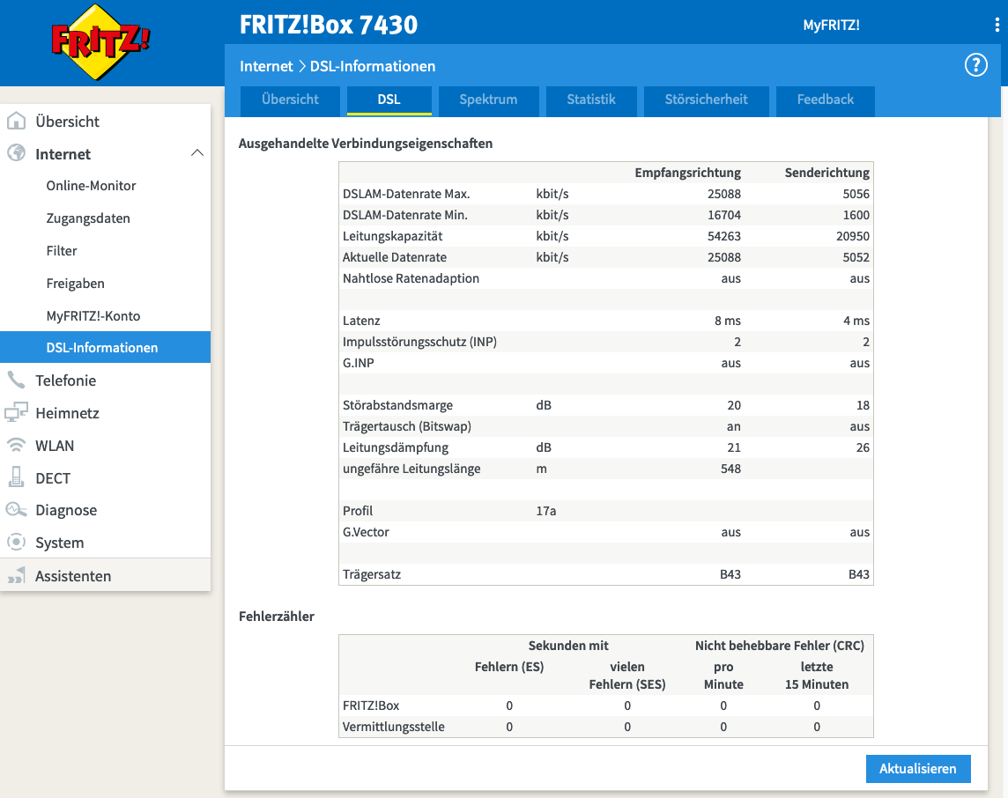This screenshot has width=1008, height=798.
Task: Click the Heimnetz computers icon
Action: point(16,412)
